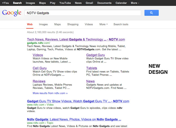Open Documents from the top bar

104,3
